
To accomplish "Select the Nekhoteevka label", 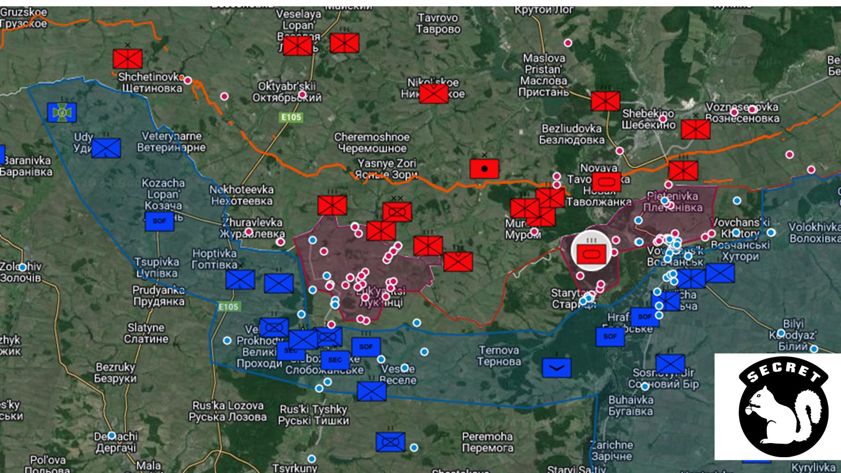I will click(x=242, y=195).
